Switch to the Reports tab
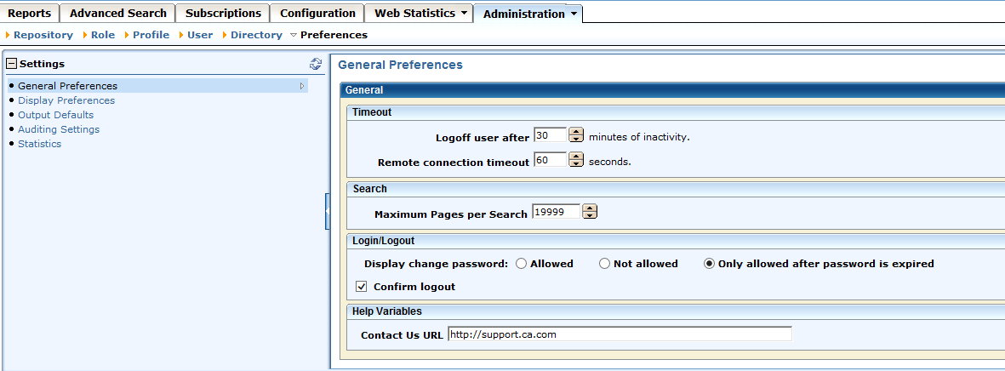 click(30, 14)
